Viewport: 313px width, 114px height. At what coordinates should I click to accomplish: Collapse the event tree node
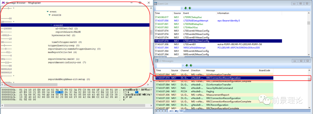tap(48, 12)
